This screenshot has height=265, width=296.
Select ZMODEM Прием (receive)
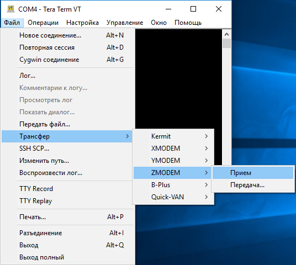tap(253, 173)
